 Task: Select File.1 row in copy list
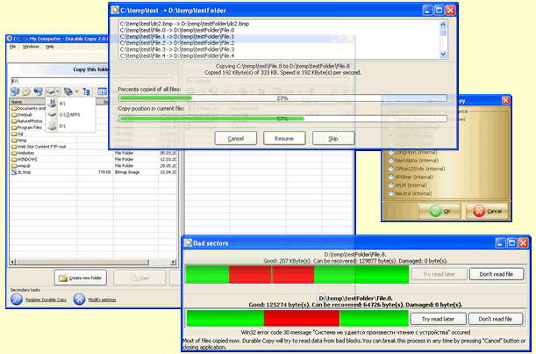(x=177, y=37)
